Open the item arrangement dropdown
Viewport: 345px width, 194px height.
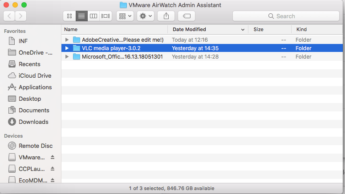point(125,16)
